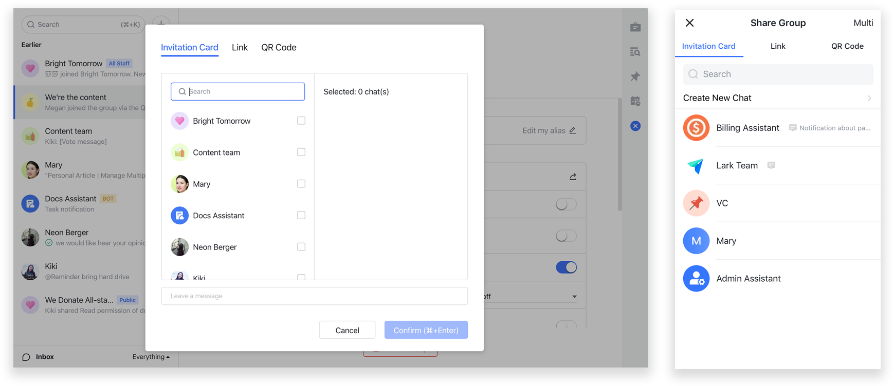Open the briefcase icon in right sidebar
Screen dimensions: 894x386
[635, 27]
